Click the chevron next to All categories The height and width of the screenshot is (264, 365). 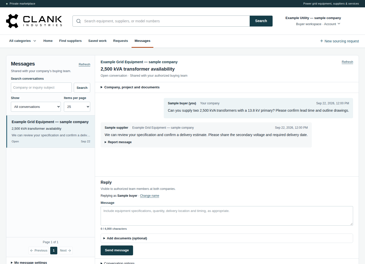click(35, 41)
